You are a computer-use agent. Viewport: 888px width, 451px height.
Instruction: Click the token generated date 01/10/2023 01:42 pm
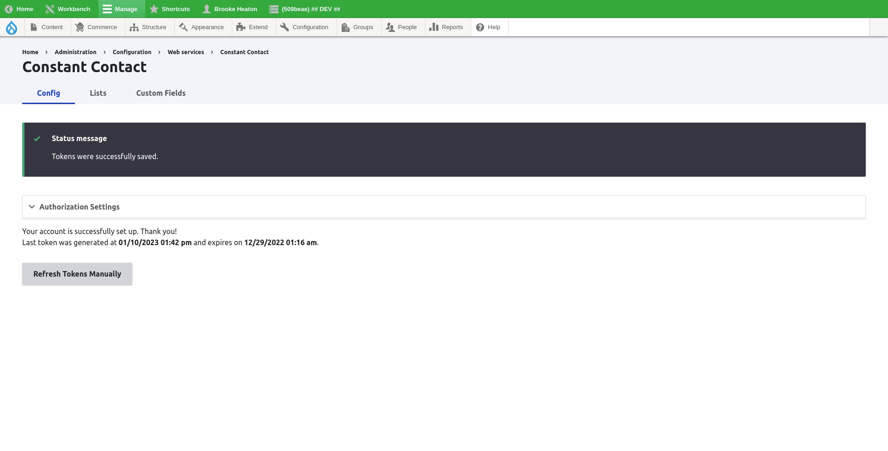[x=155, y=242]
